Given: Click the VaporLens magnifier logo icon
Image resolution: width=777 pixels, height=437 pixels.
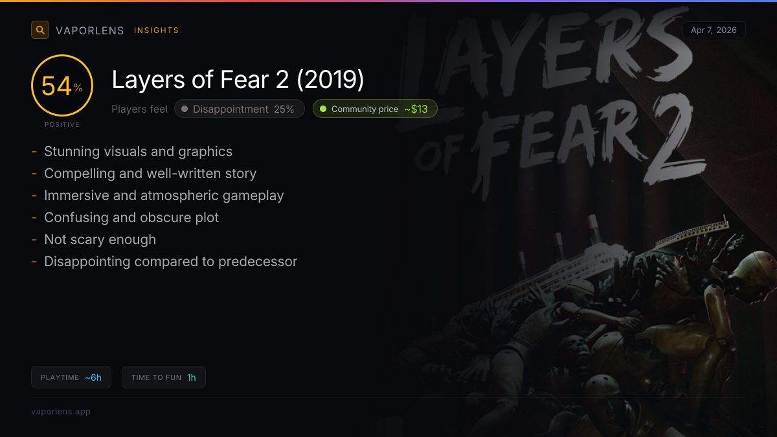Looking at the screenshot, I should tap(40, 30).
